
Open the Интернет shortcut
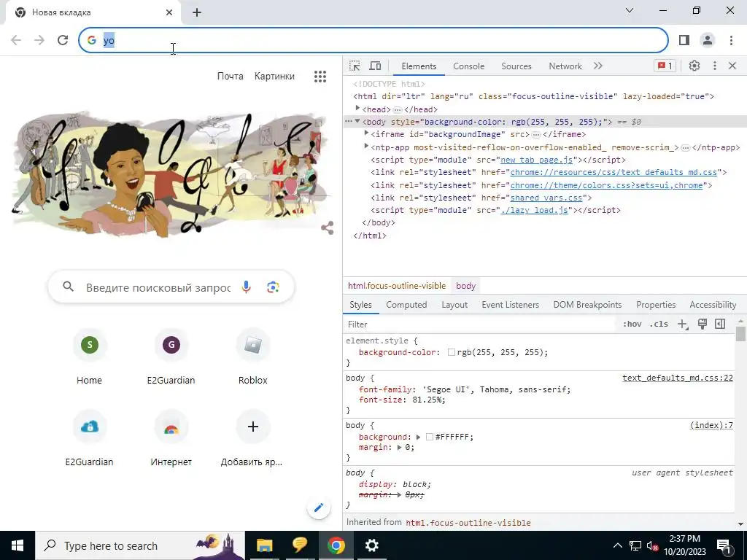171,437
